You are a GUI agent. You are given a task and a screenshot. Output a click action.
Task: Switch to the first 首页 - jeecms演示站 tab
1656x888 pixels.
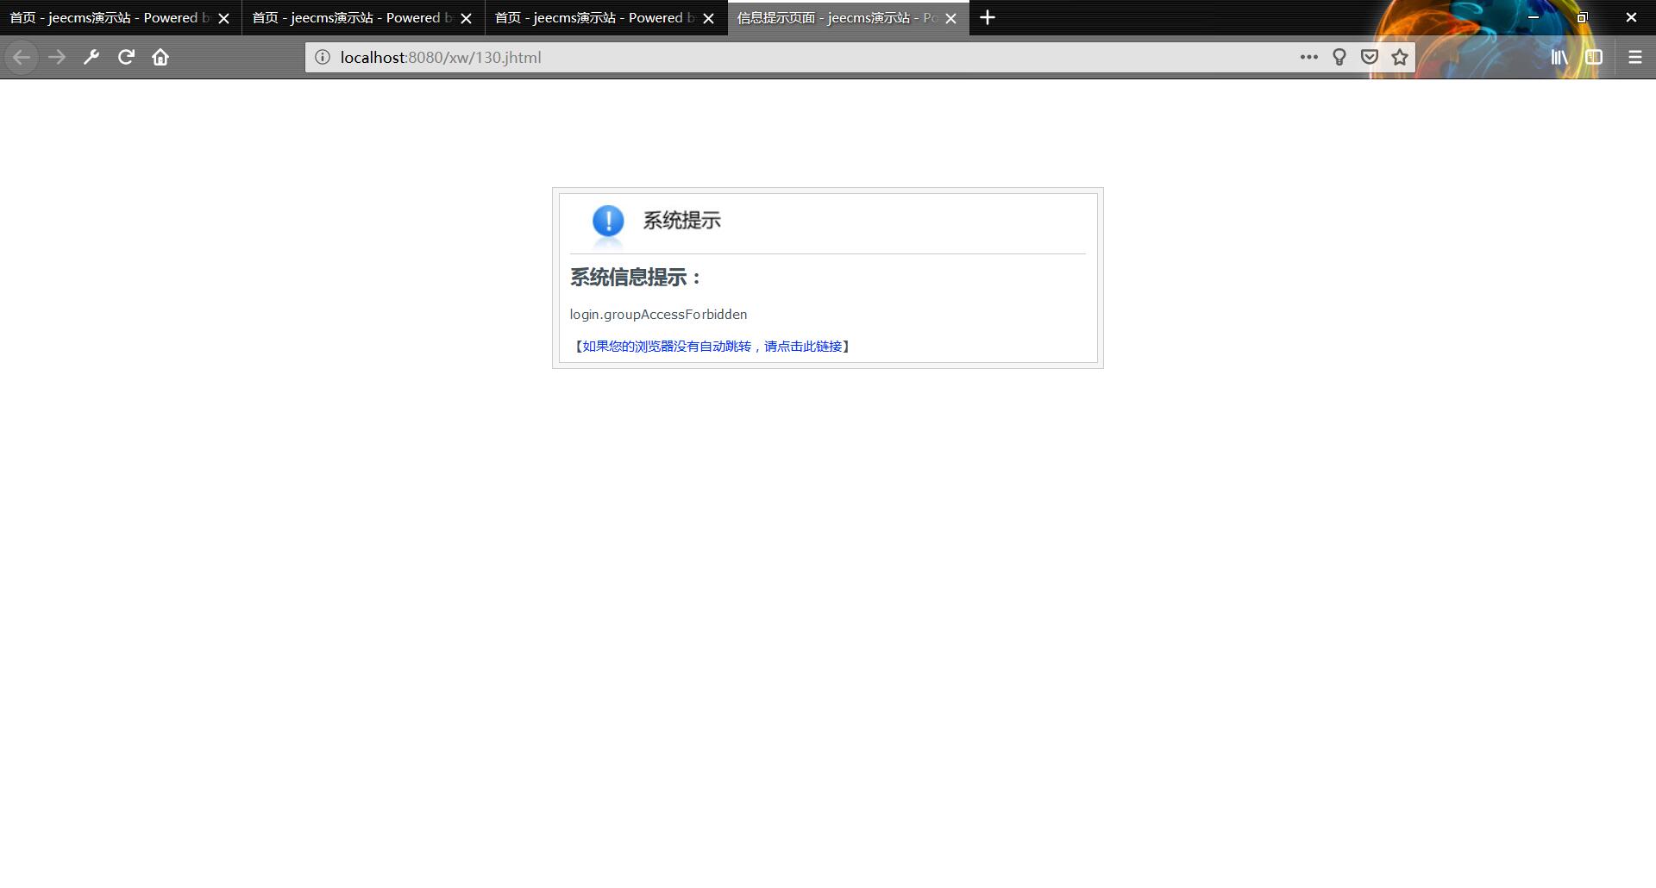121,18
